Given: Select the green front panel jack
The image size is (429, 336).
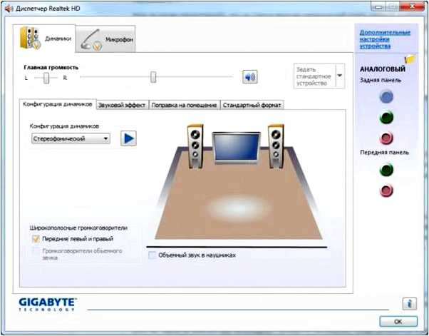Looking at the screenshot, I should click(x=386, y=170).
